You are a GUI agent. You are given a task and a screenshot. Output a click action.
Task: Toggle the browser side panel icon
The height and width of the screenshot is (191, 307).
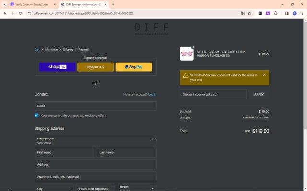[x=287, y=13]
